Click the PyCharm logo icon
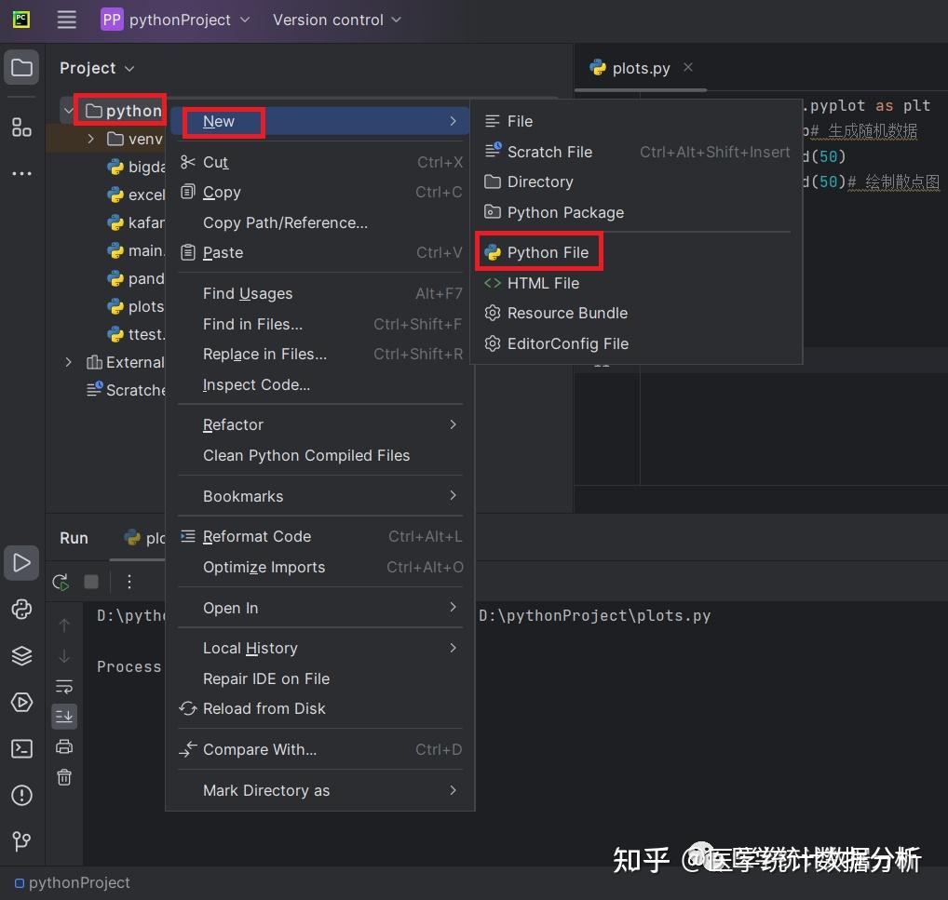This screenshot has width=948, height=900. [21, 20]
